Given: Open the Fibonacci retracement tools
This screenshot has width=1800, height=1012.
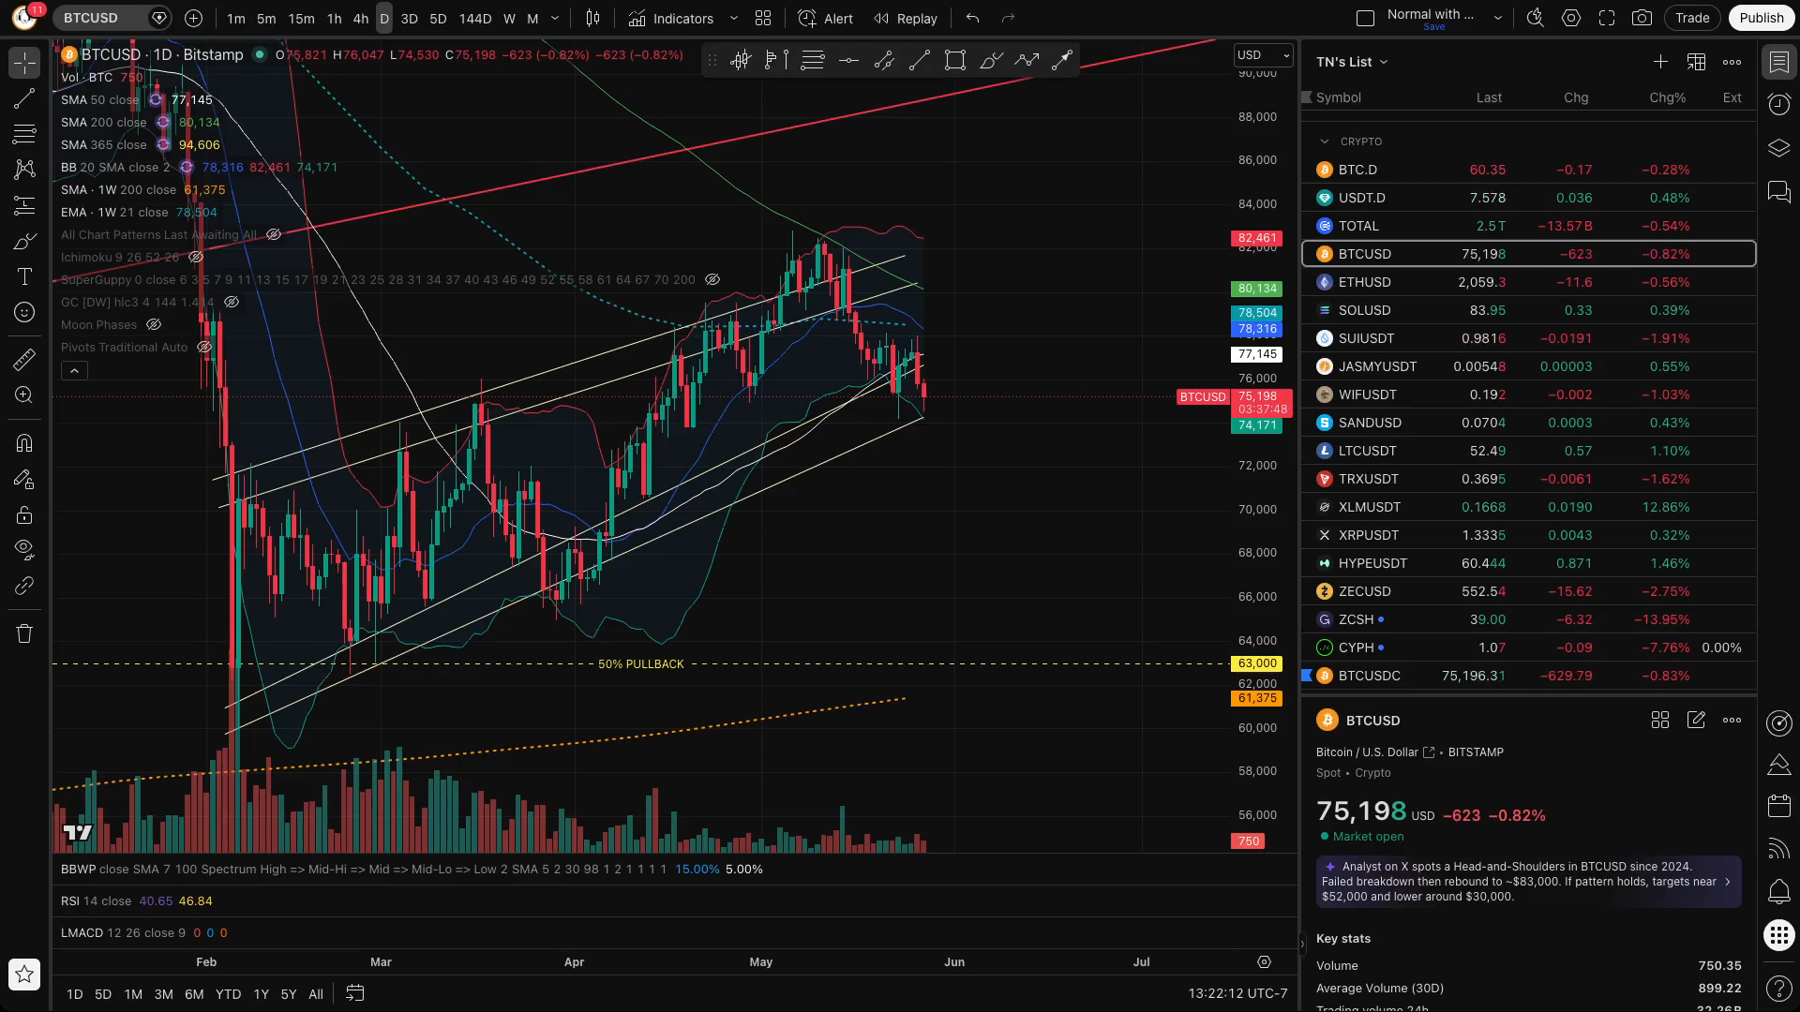Looking at the screenshot, I should (24, 134).
